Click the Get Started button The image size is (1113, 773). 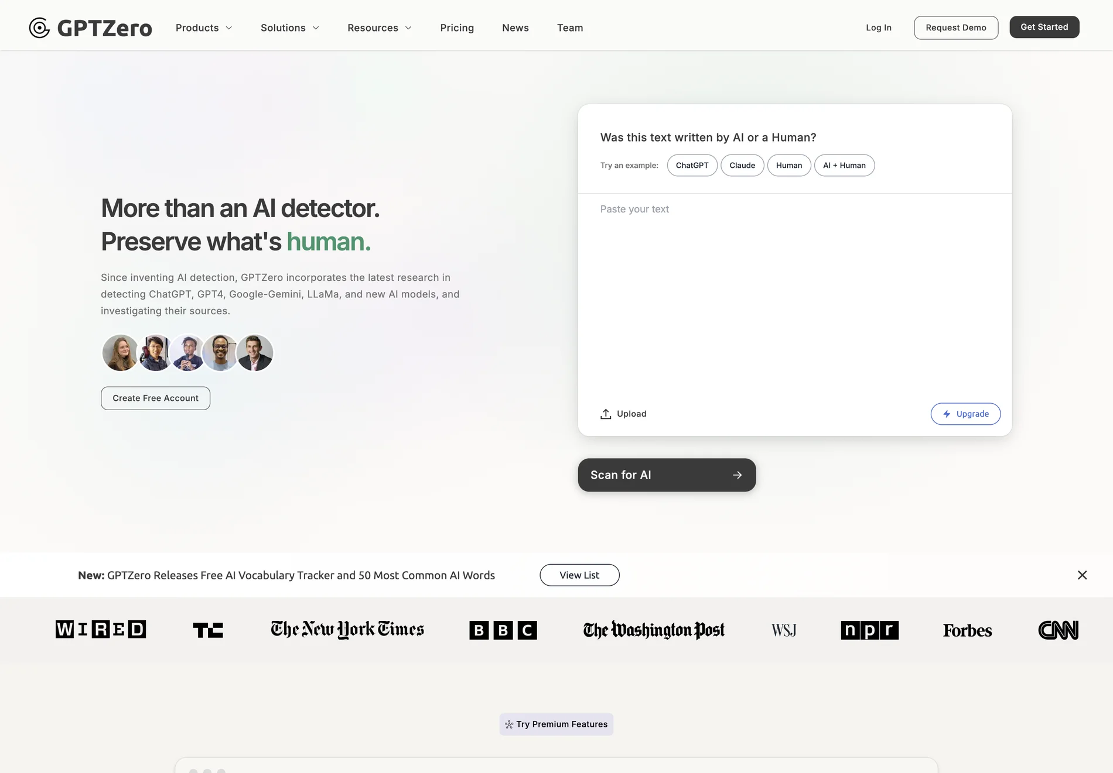click(x=1044, y=27)
